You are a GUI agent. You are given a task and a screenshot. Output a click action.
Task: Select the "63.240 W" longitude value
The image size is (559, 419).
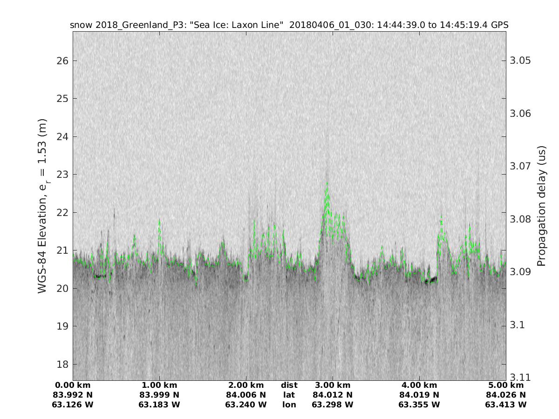(x=245, y=405)
